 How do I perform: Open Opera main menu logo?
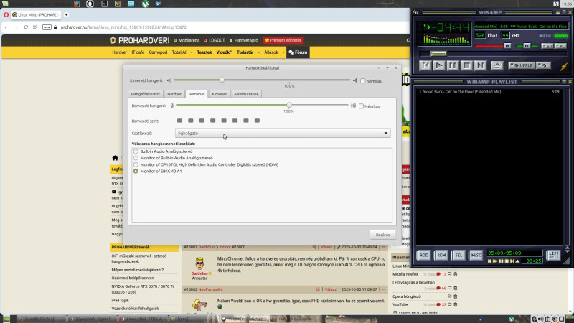(x=6, y=14)
